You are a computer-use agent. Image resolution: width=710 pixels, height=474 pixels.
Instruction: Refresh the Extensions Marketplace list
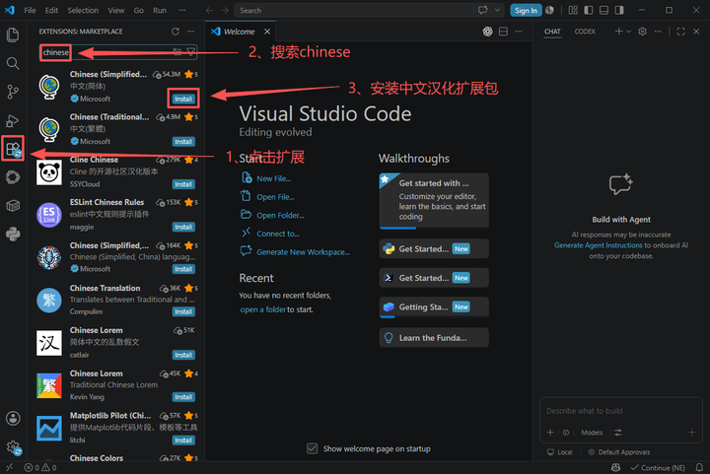click(176, 32)
